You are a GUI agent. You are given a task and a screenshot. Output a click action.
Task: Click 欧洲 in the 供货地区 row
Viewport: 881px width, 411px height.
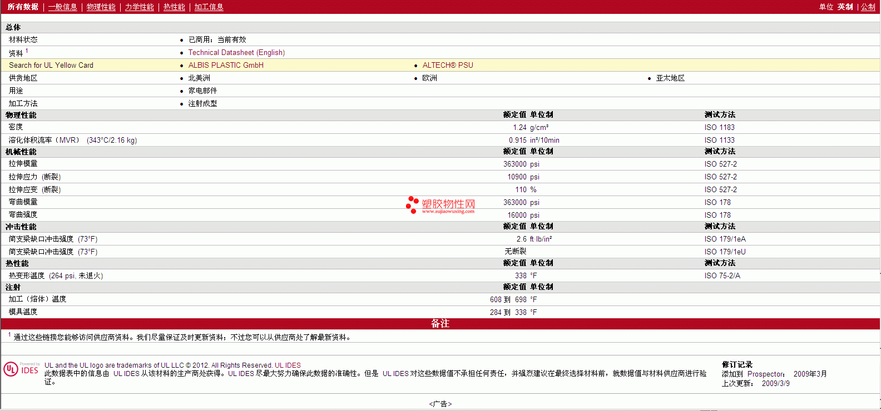pos(430,78)
